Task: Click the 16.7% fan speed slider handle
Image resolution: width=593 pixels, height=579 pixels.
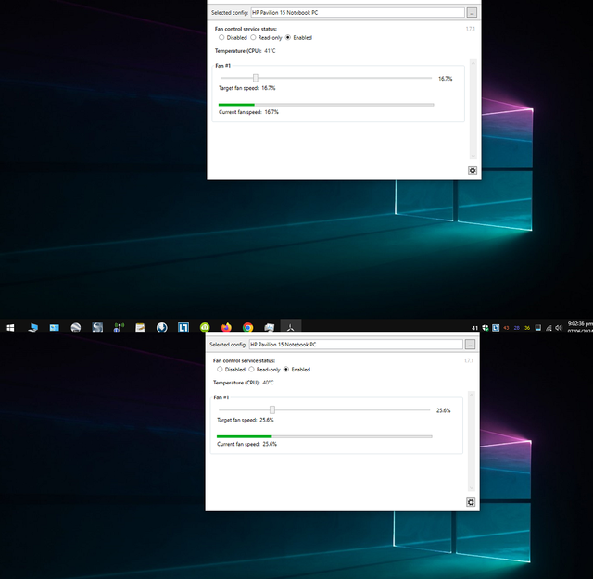Action: [256, 78]
